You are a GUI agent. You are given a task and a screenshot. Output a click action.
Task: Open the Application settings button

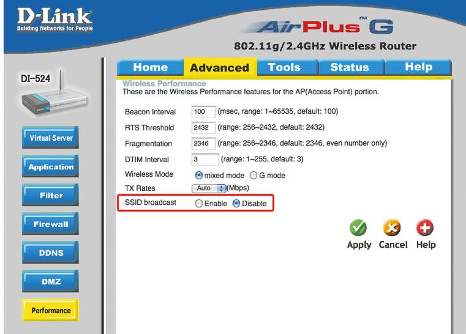[51, 166]
